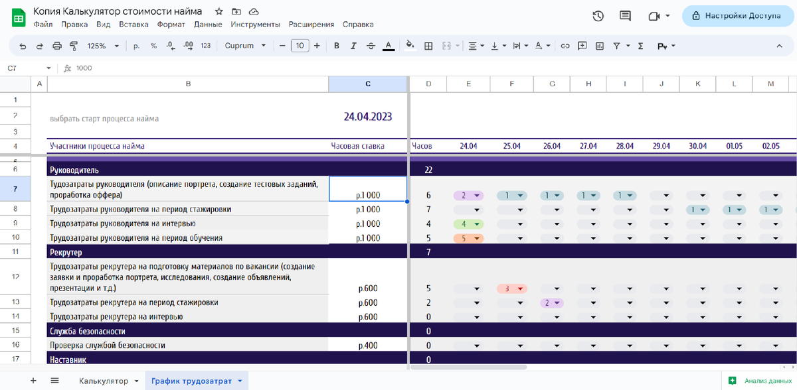Add a new sheet
This screenshot has width=797, height=390.
click(x=33, y=380)
